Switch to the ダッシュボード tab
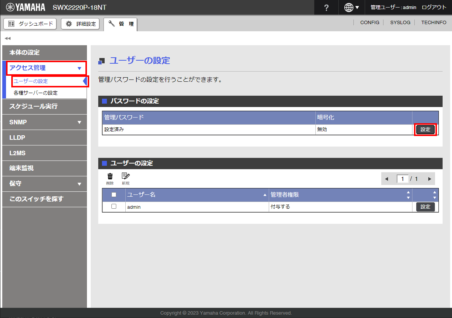 30,24
